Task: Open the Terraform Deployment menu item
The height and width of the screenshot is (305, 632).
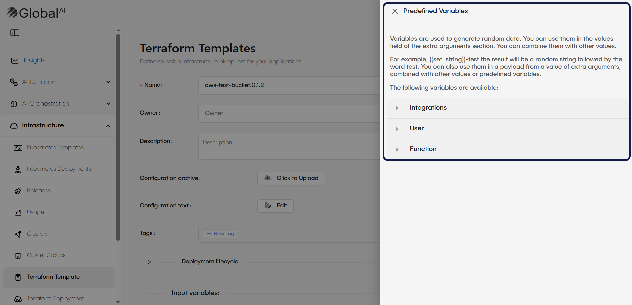Action: click(55, 298)
